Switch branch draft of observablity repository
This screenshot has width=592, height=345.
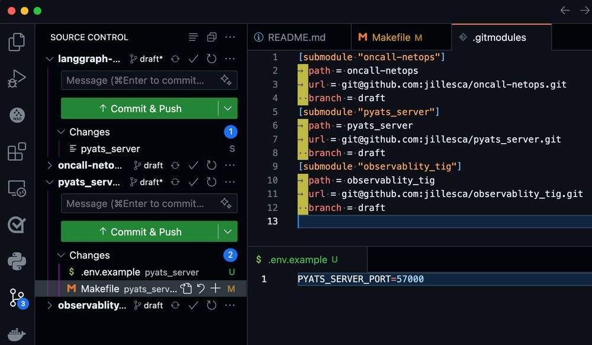tap(149, 305)
